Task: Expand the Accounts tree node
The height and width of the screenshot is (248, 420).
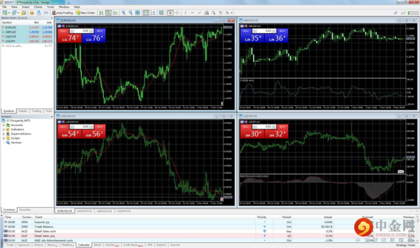Action: click(x=3, y=125)
